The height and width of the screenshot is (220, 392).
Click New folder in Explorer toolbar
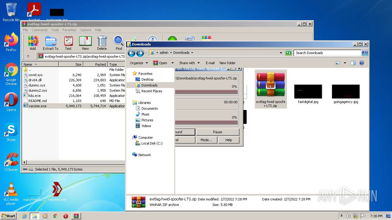(228, 63)
